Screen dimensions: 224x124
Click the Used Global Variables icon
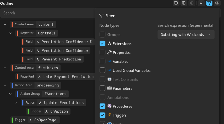click(109, 70)
